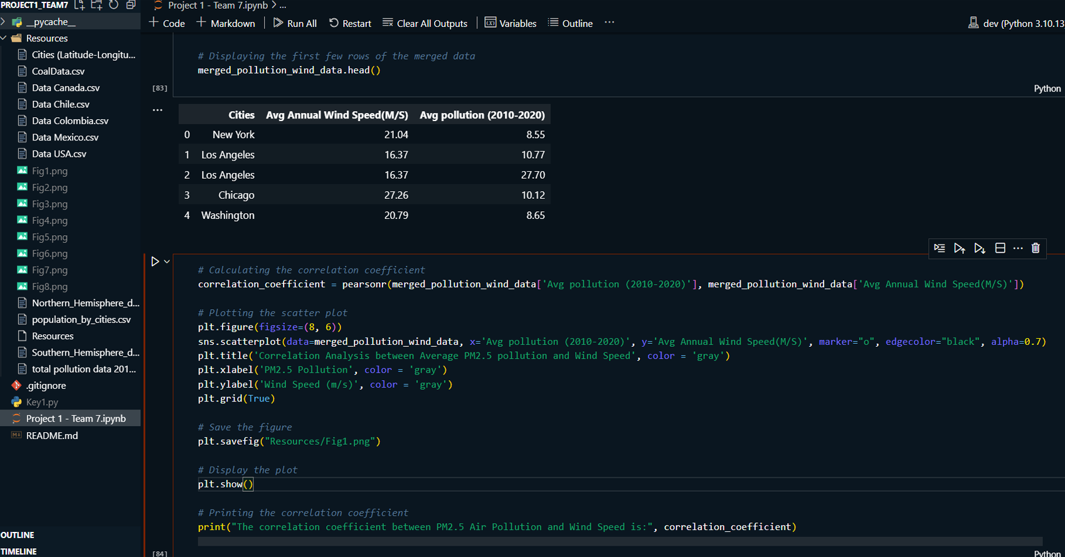Click Run by Line in cell toolbar

940,248
